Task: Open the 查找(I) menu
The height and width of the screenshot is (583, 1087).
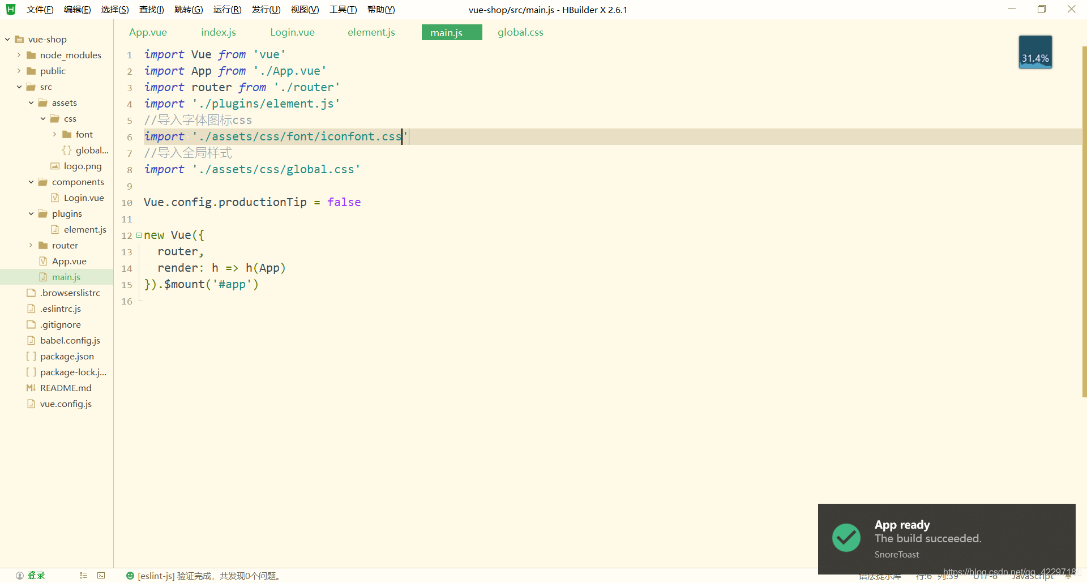Action: pos(151,10)
